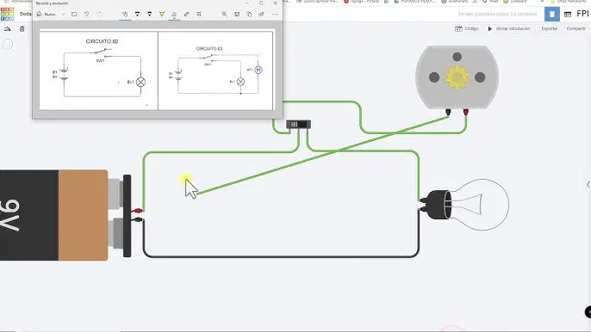
Task: Delete selection with the trash can icon
Action: (22, 29)
